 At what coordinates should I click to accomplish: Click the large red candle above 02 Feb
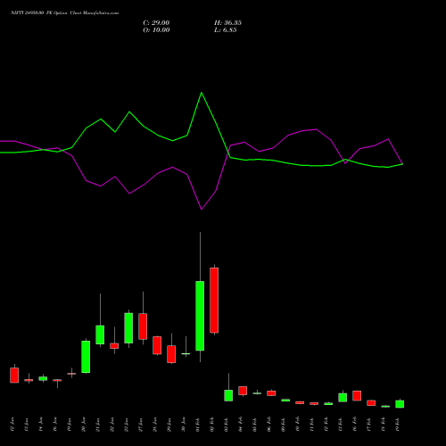[214, 300]
